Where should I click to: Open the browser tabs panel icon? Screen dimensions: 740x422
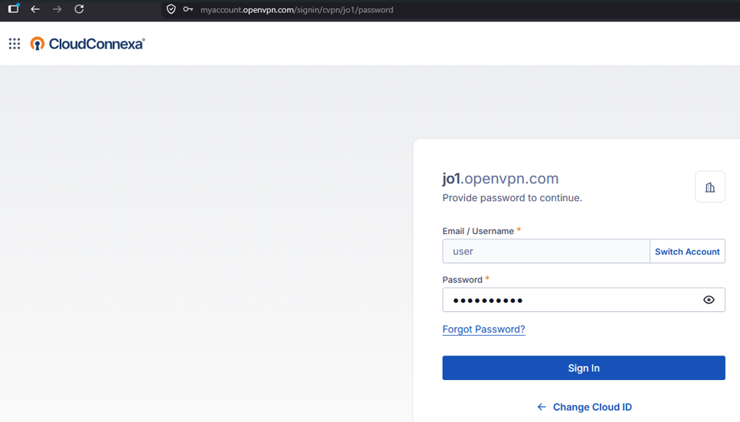click(14, 8)
